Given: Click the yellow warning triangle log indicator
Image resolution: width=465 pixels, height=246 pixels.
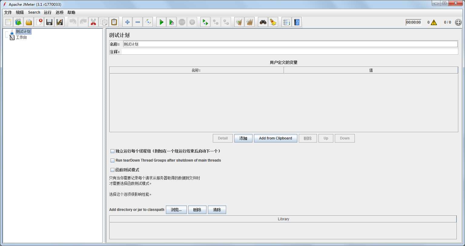Looking at the screenshot, I should 434,22.
